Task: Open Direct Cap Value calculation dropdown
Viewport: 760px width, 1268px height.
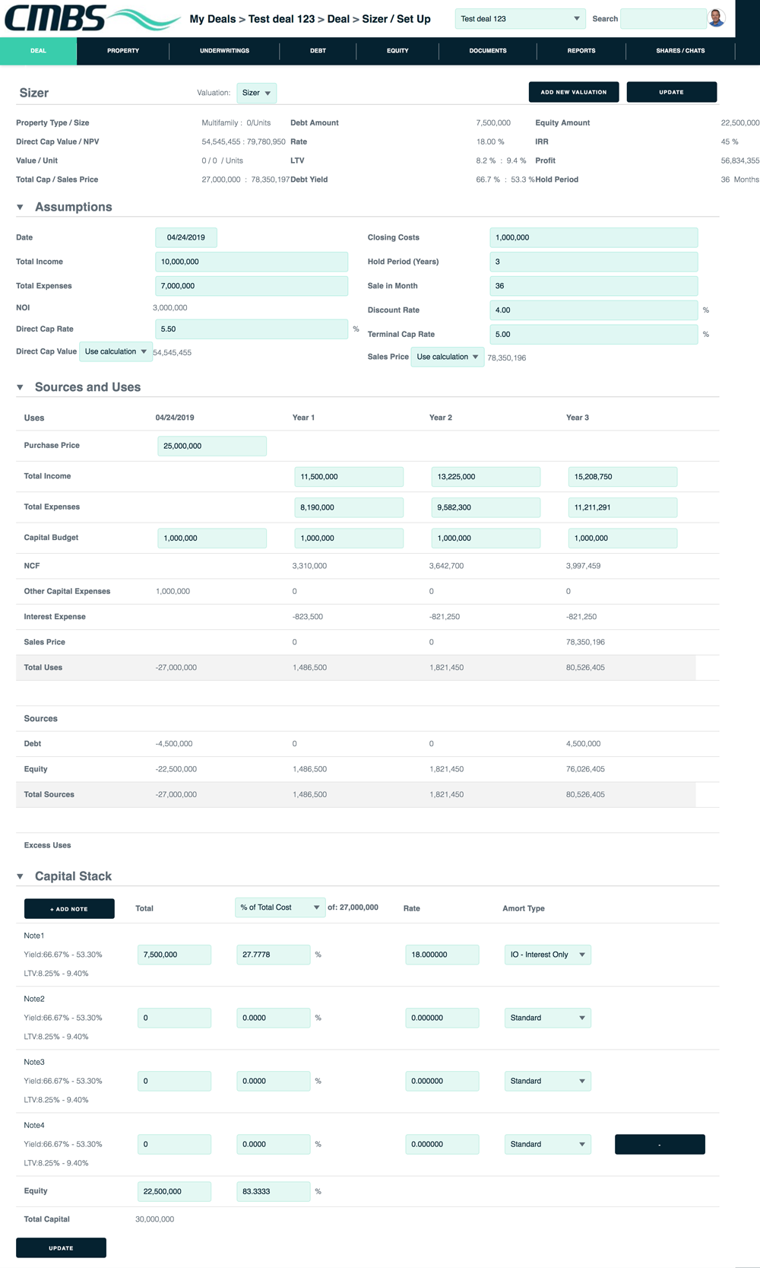Action: pos(116,351)
